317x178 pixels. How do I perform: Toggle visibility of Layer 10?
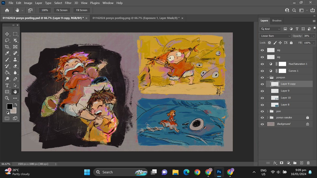[x=262, y=98]
